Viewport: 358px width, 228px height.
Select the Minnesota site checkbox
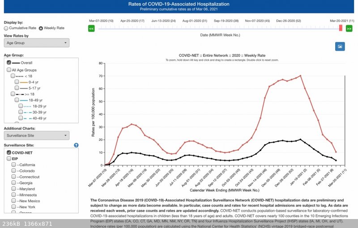click(13, 194)
